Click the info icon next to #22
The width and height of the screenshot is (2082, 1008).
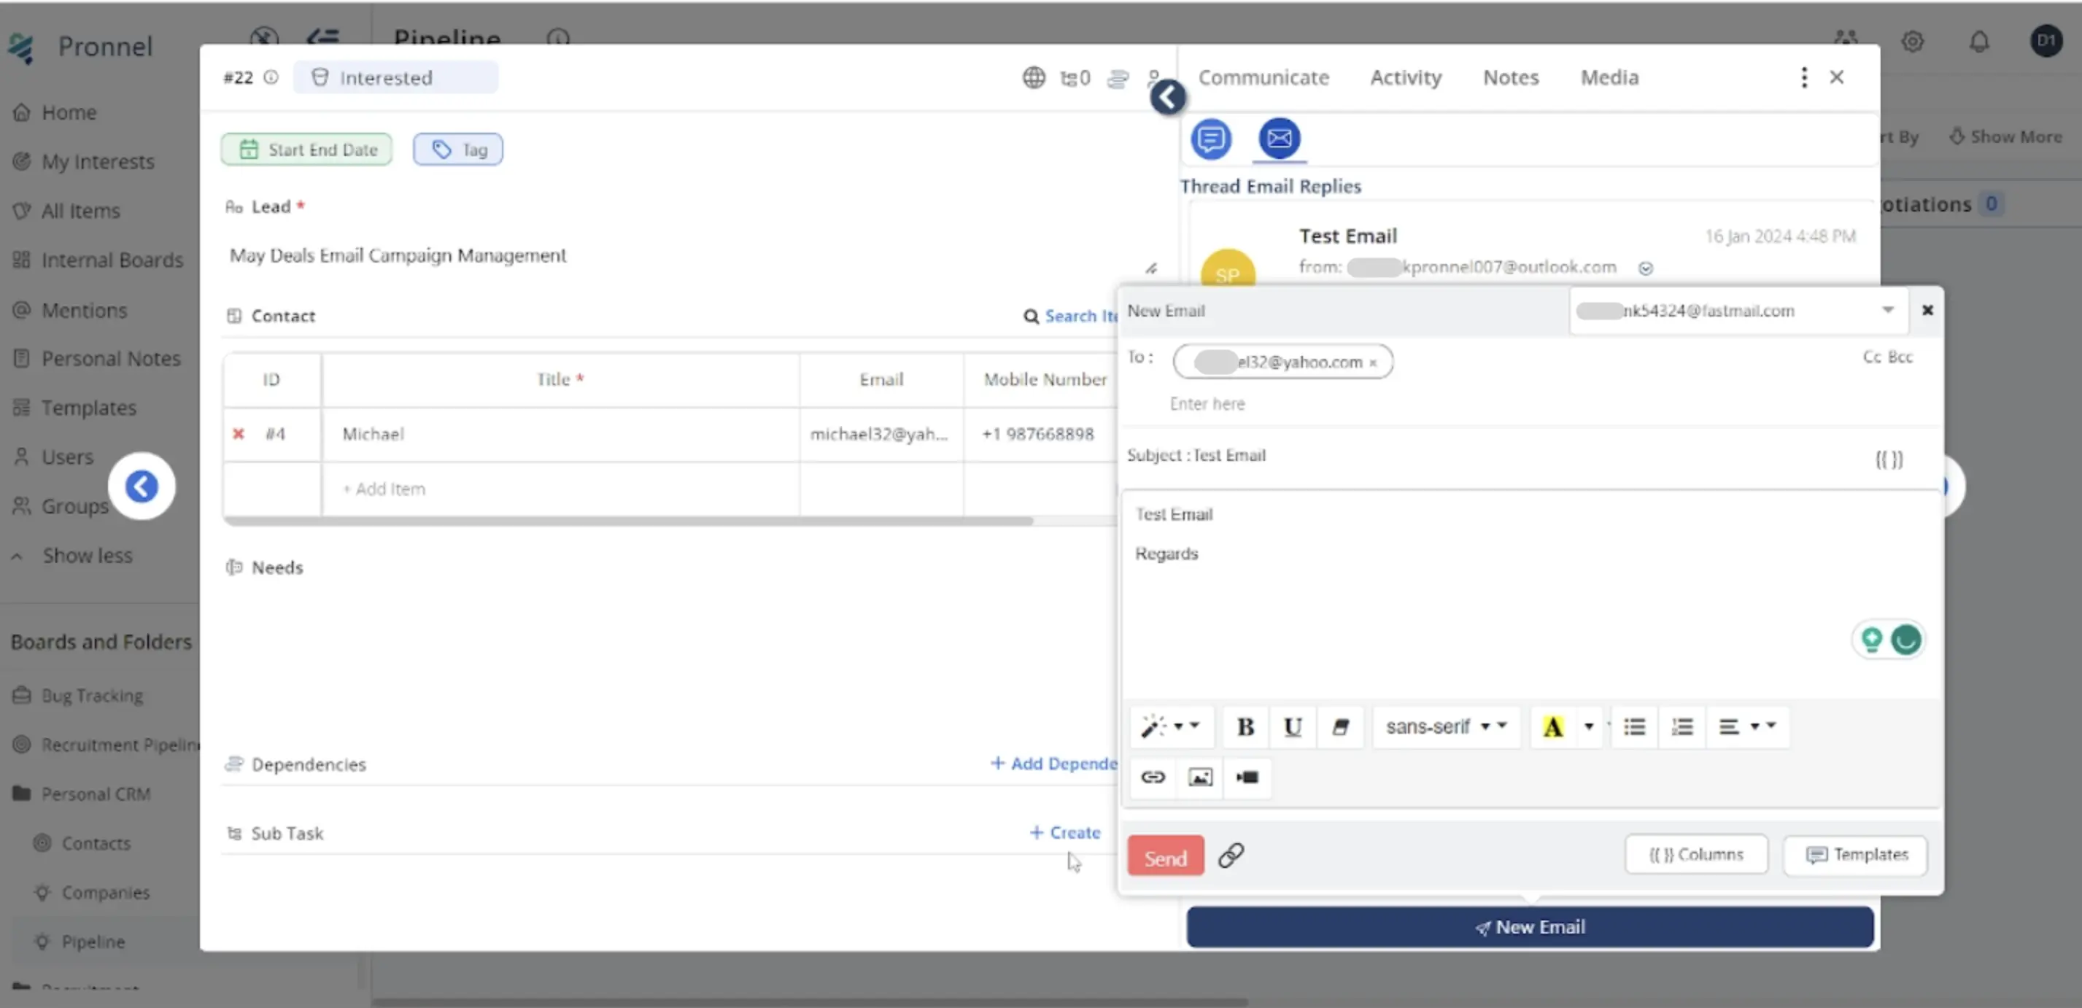click(271, 77)
